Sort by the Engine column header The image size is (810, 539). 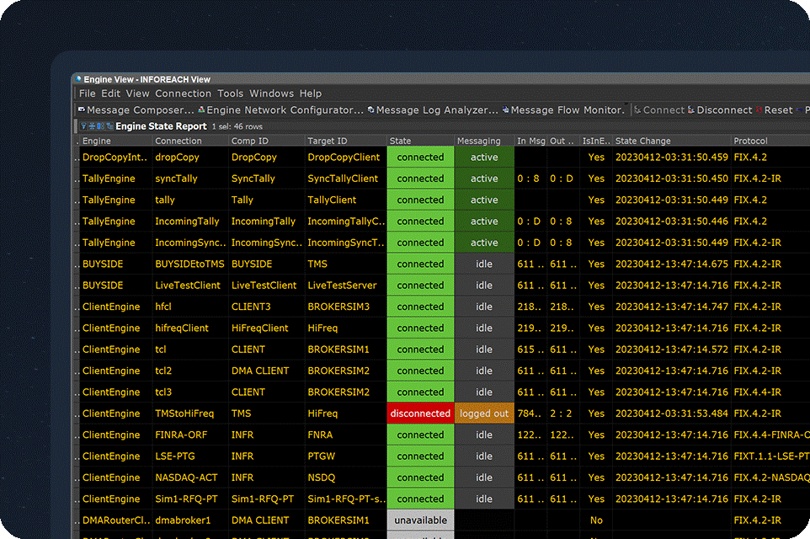(115, 141)
